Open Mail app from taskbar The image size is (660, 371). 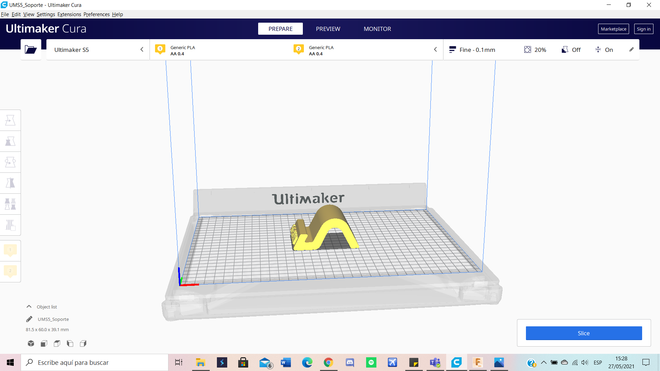265,362
